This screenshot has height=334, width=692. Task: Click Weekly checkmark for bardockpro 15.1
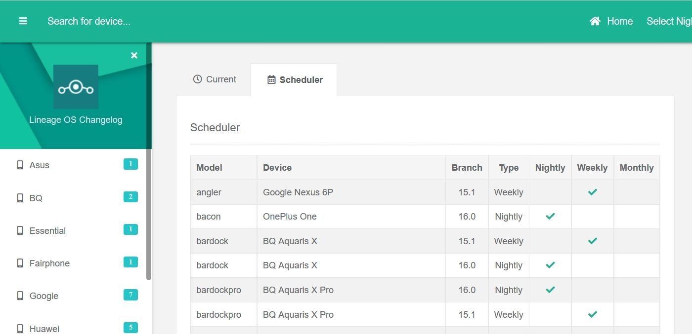pos(593,314)
